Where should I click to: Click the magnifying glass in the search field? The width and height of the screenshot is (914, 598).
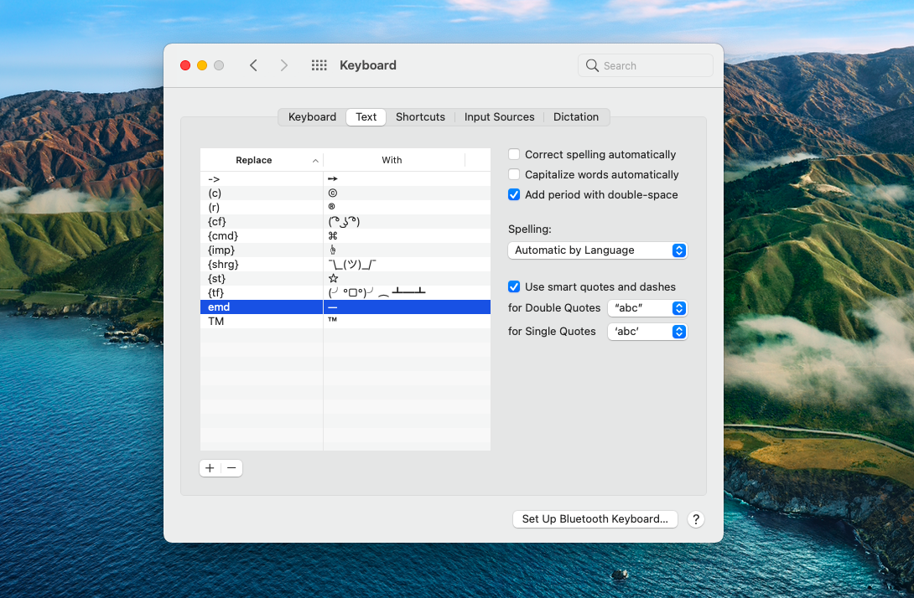point(592,64)
